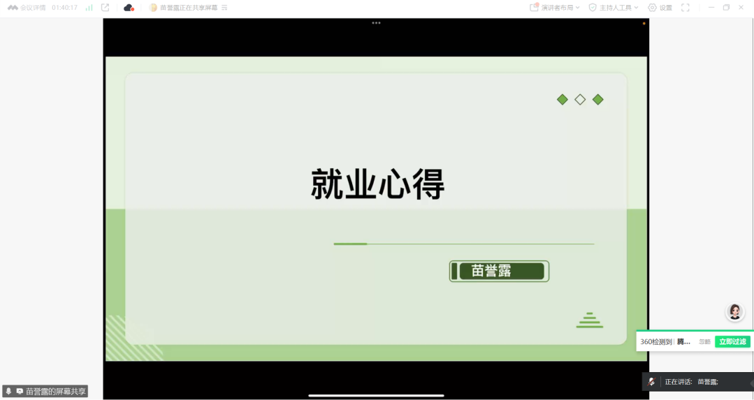Expand the 演讲者布局 layout dropdown

click(555, 8)
